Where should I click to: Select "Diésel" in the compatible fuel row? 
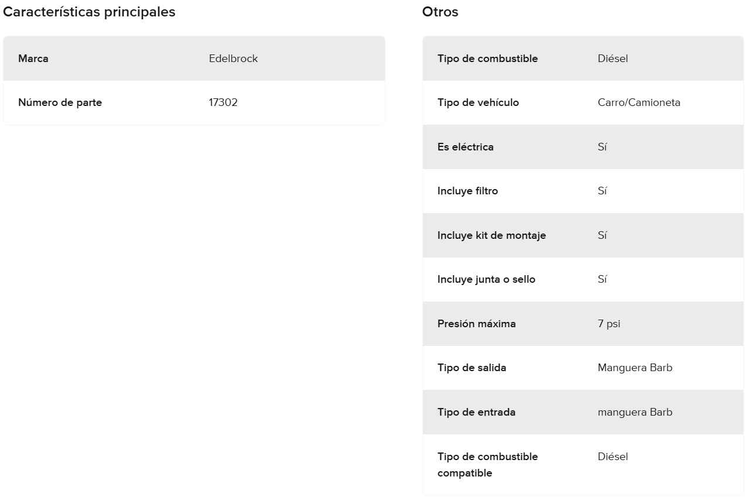(613, 457)
